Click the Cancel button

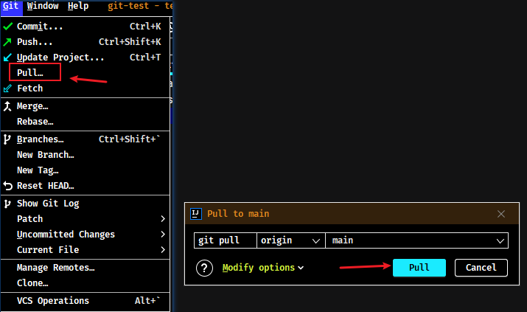(481, 268)
